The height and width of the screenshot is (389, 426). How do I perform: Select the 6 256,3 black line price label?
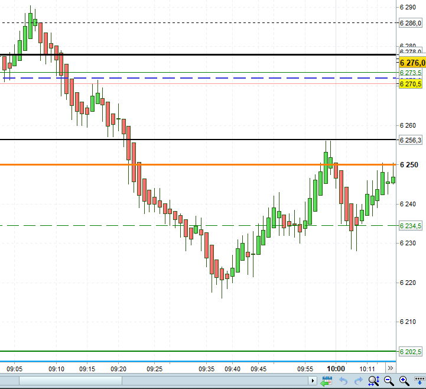[x=411, y=140]
